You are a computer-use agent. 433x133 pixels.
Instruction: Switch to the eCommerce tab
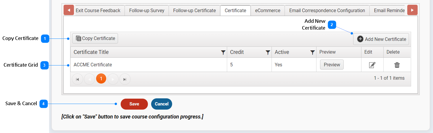click(268, 10)
